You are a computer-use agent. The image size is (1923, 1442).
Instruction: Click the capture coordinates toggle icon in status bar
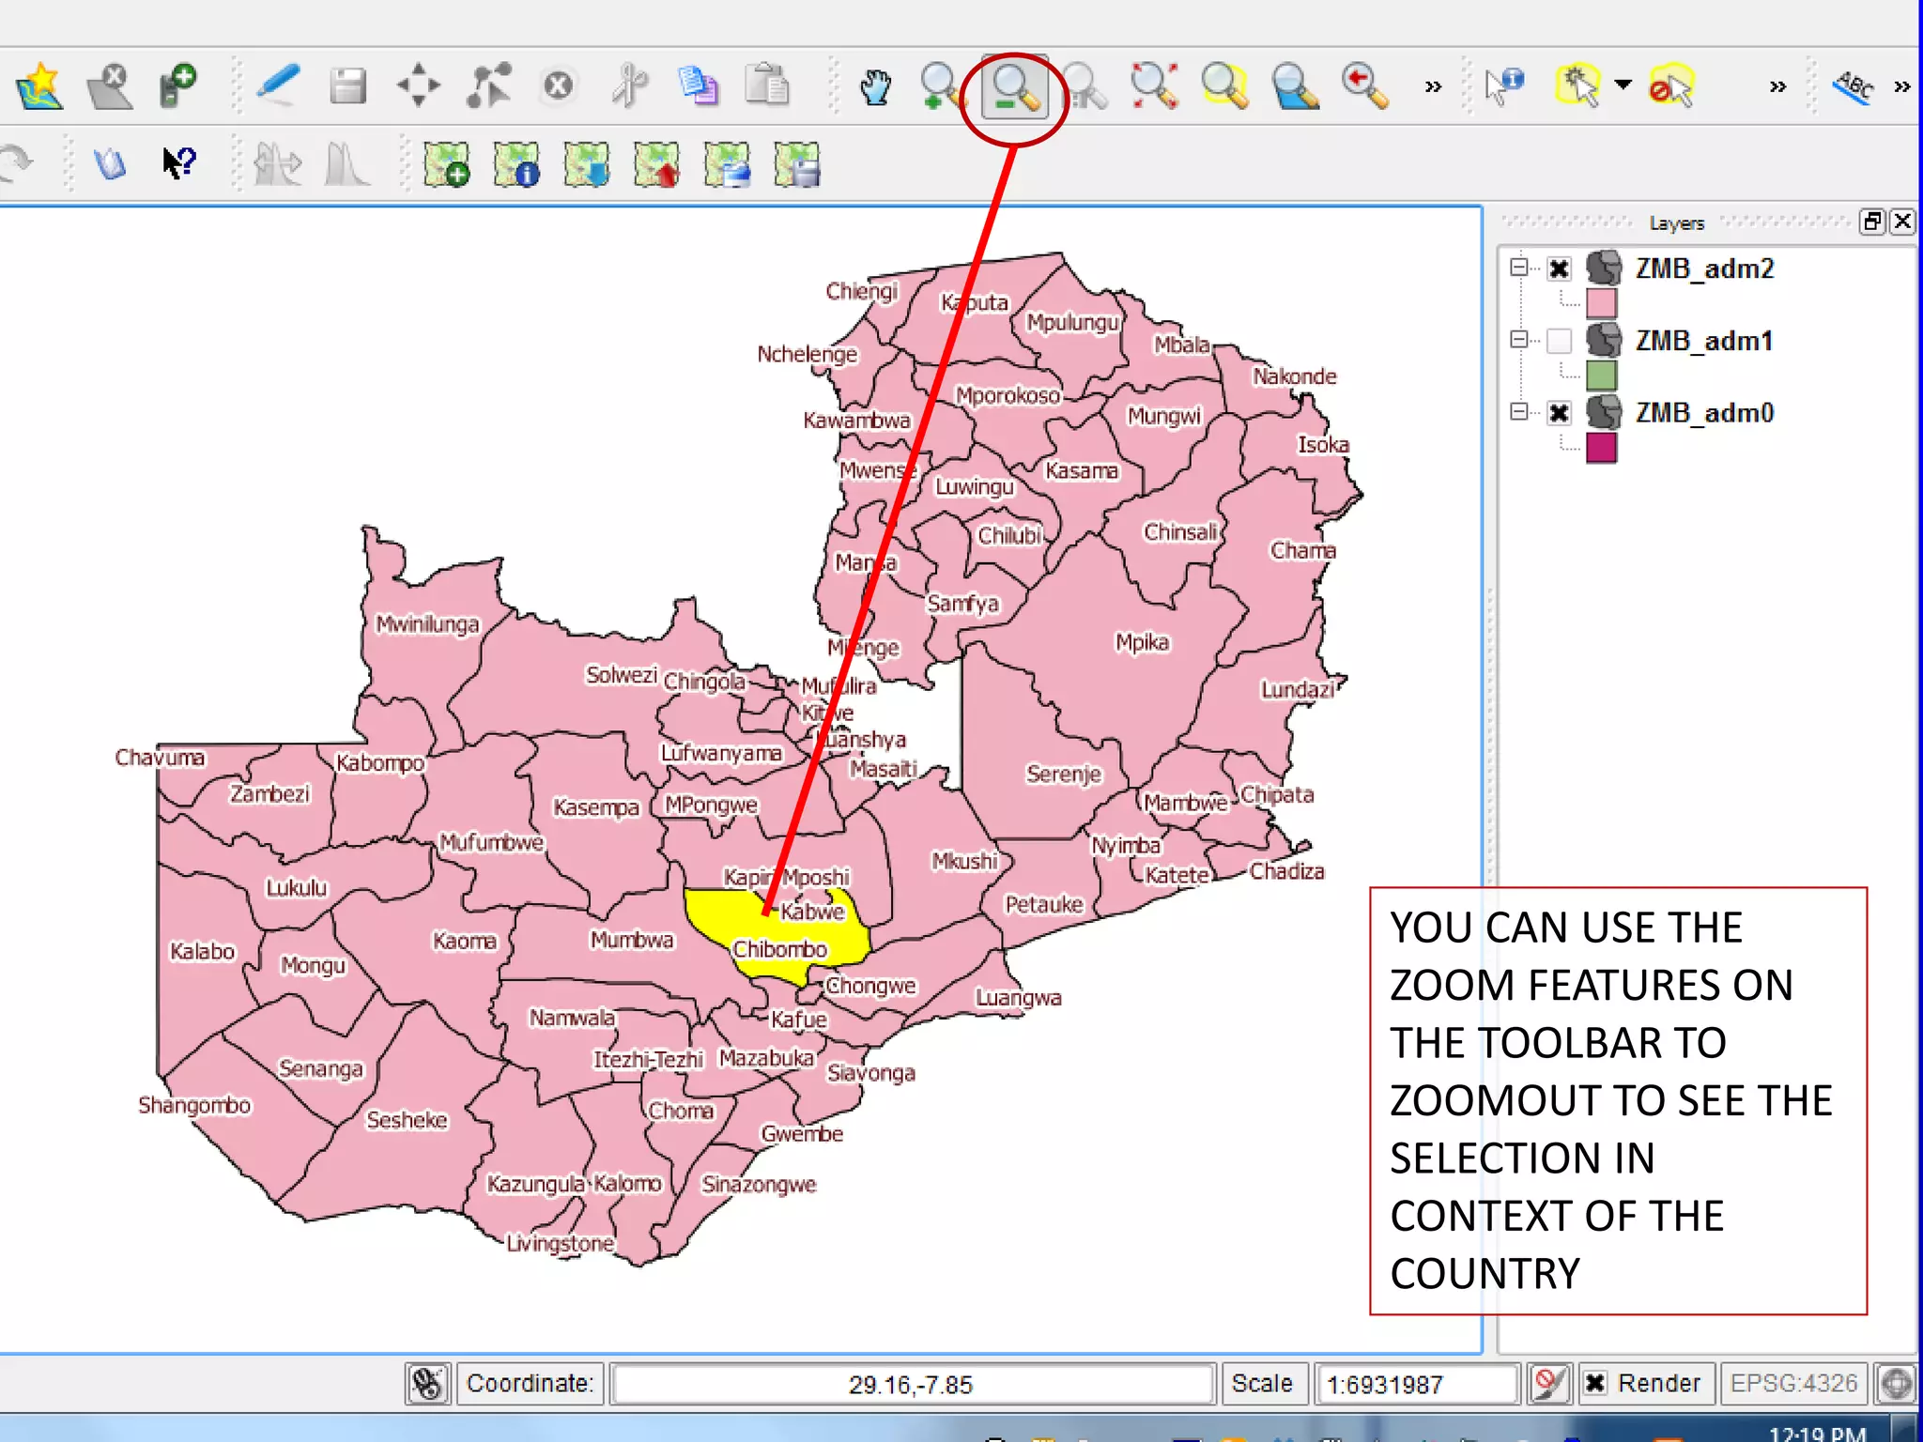tap(428, 1383)
